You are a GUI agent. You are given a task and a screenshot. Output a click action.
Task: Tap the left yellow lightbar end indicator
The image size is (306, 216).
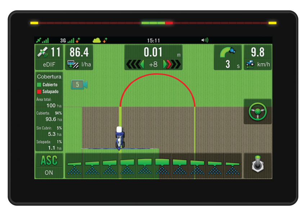[34, 23]
